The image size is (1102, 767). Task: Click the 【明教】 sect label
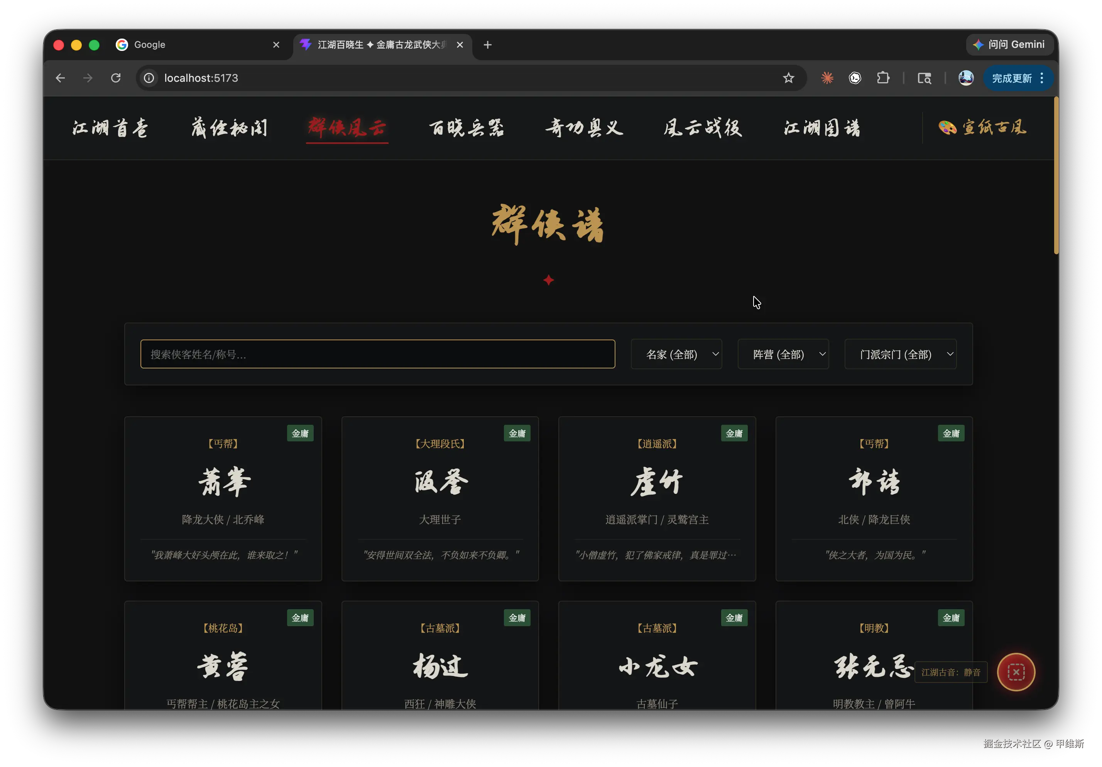click(x=874, y=628)
